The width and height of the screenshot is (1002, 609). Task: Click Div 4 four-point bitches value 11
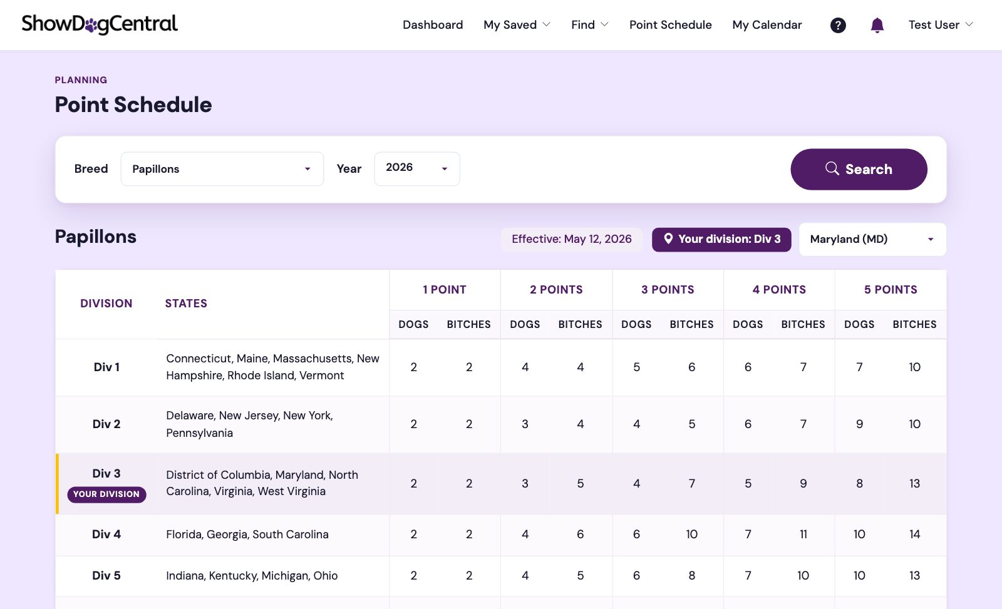[x=803, y=535]
